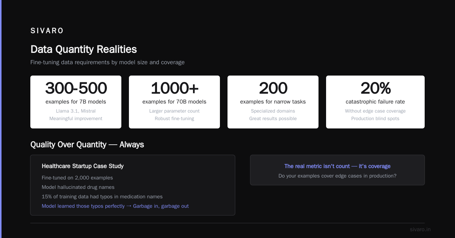
Task: Click 'Healthcare Startup Case Study' title
Action: (x=83, y=166)
